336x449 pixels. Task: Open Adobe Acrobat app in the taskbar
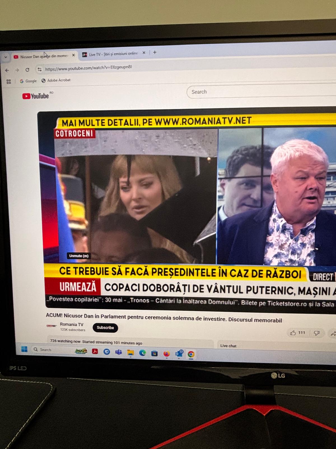coord(95,351)
